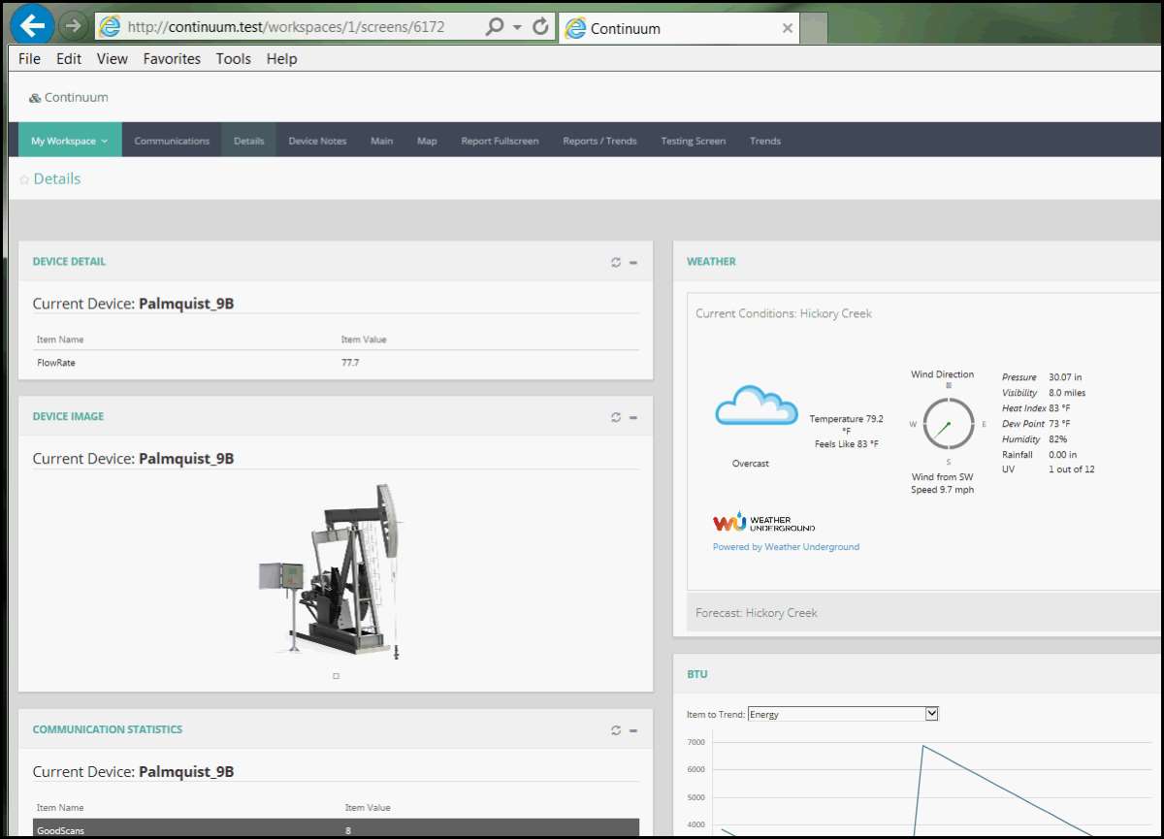The width and height of the screenshot is (1164, 839).
Task: Click the Powered by Weather Underground link
Action: (786, 547)
